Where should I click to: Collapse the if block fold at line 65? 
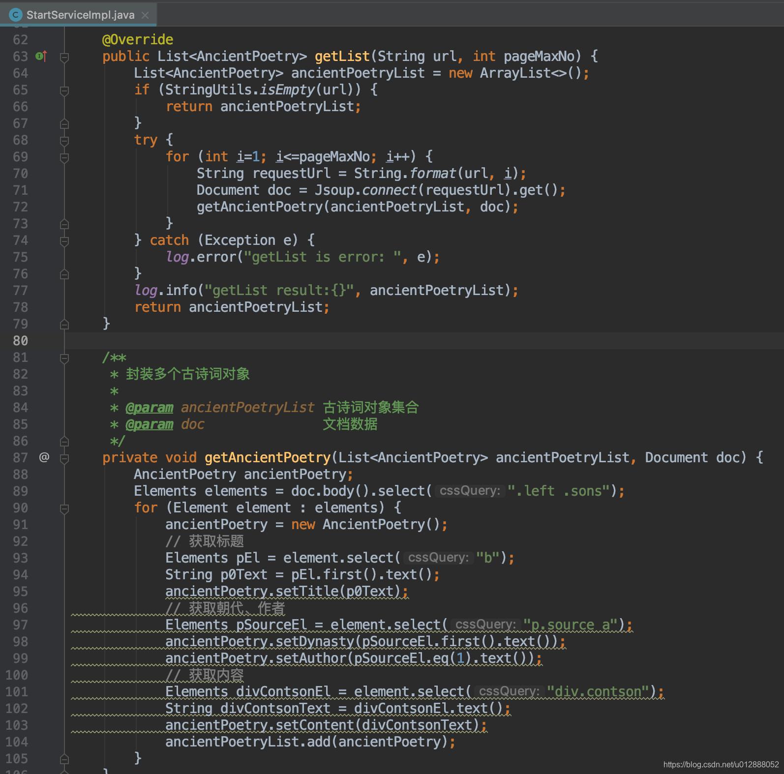64,90
